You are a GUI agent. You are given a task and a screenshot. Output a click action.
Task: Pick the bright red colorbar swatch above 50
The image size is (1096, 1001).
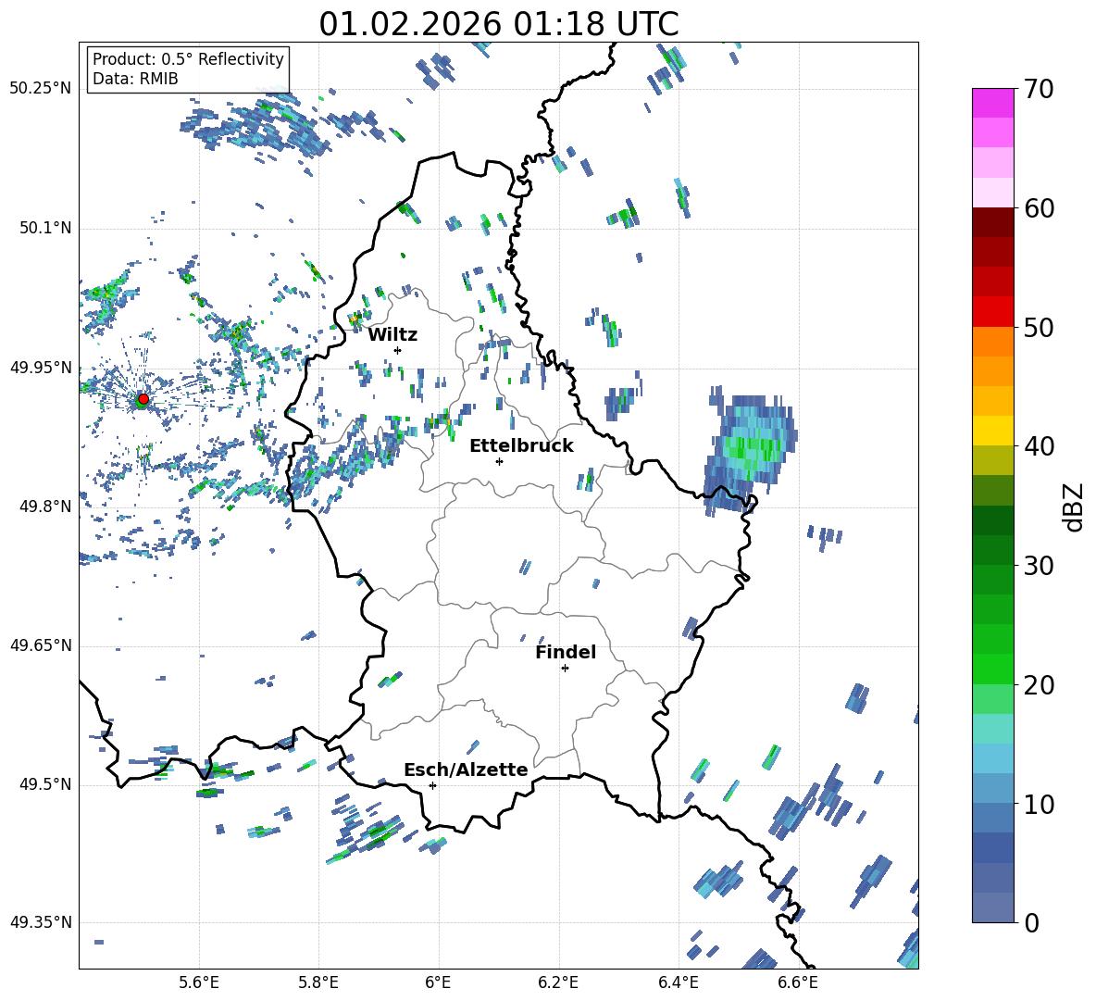pos(993,311)
